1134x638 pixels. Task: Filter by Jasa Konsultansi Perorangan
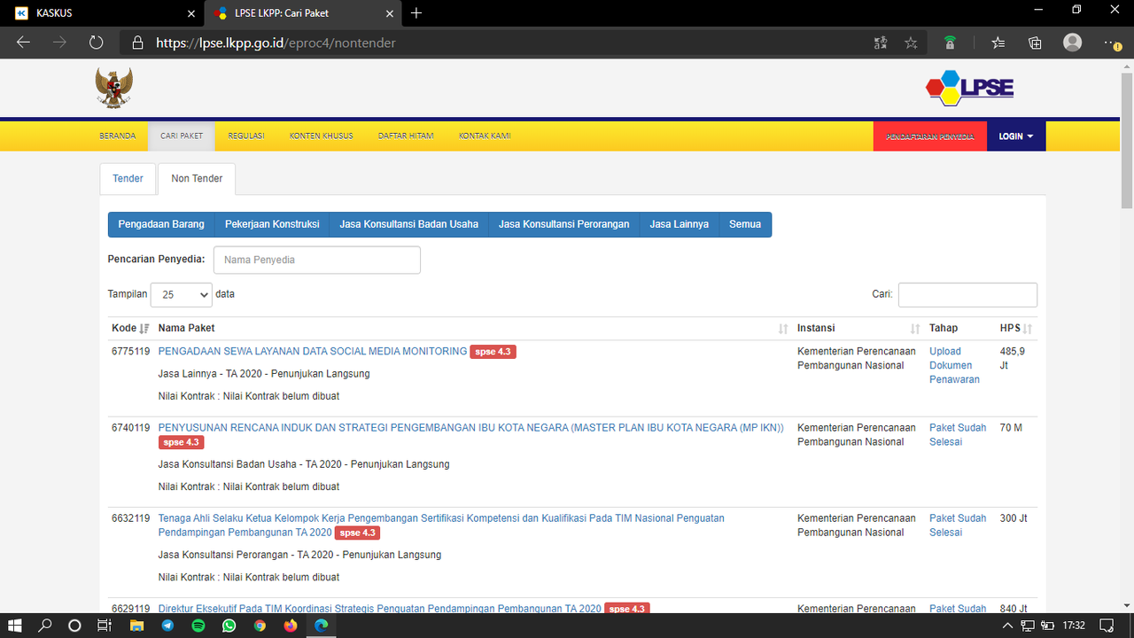tap(564, 224)
